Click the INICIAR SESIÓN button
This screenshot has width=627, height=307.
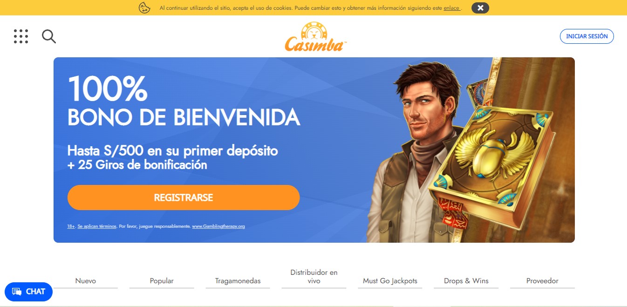[x=587, y=36]
